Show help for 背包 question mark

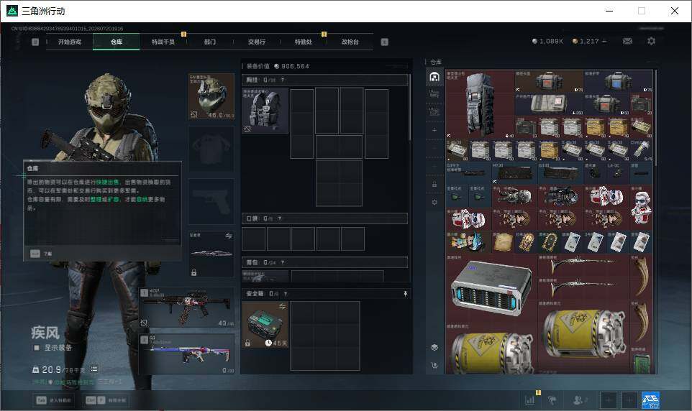pyautogui.click(x=283, y=262)
